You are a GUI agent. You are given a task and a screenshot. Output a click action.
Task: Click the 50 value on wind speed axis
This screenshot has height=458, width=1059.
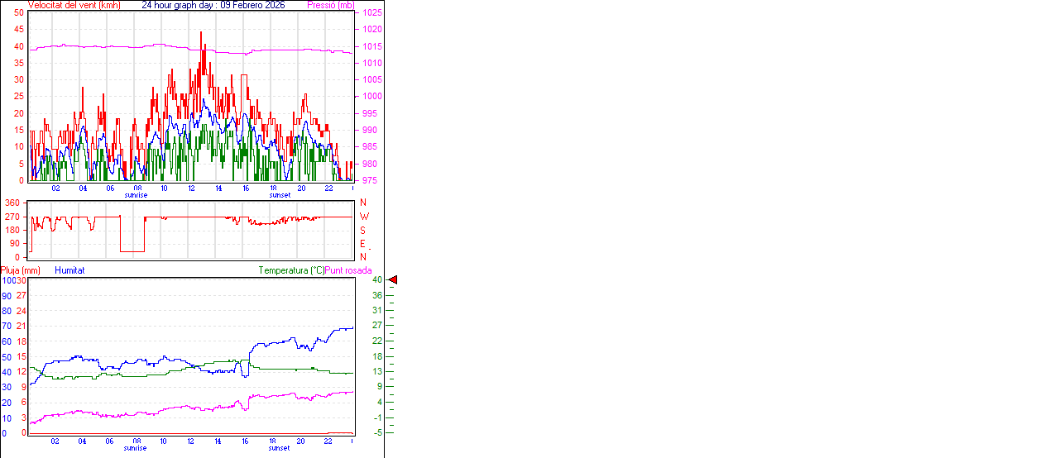(18, 13)
